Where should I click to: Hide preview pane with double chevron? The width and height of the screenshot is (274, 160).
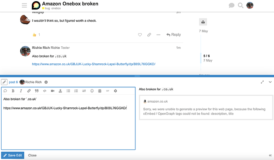[x=270, y=155]
